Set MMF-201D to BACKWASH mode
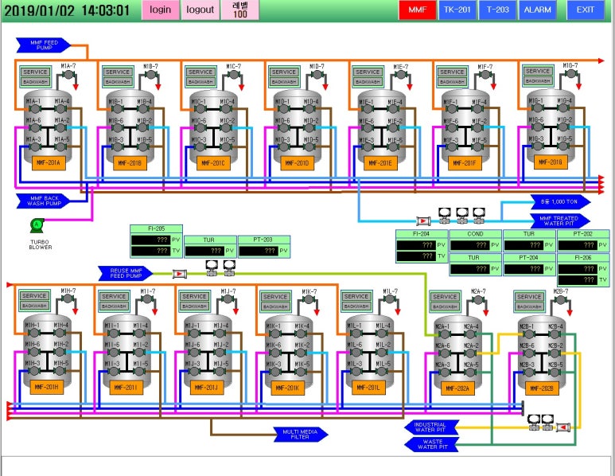This screenshot has width=615, height=476. pyautogui.click(x=284, y=82)
